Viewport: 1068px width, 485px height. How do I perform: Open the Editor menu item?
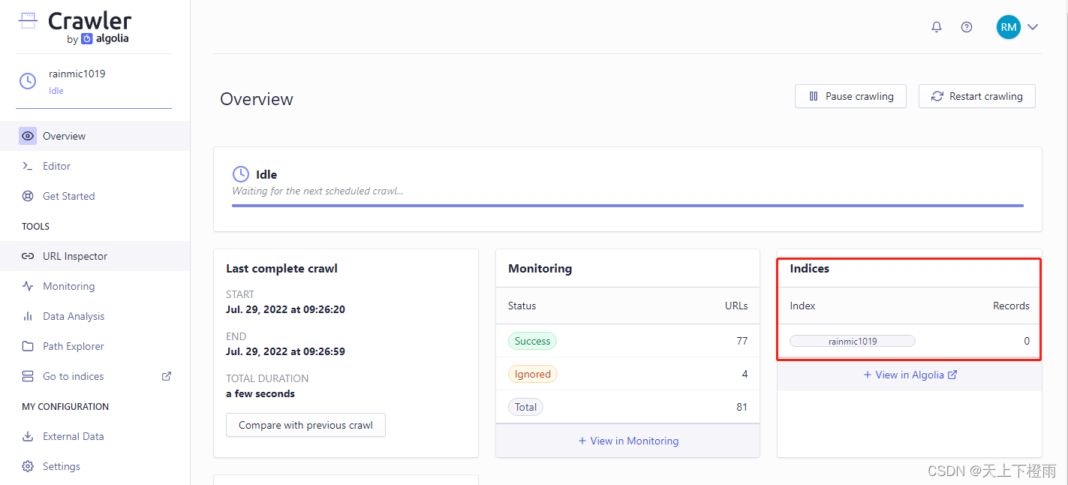click(95, 166)
